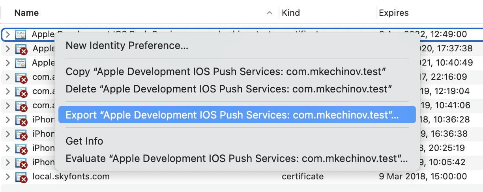Expand the iPhone certificate row expiring 16:36:38

click(7, 134)
